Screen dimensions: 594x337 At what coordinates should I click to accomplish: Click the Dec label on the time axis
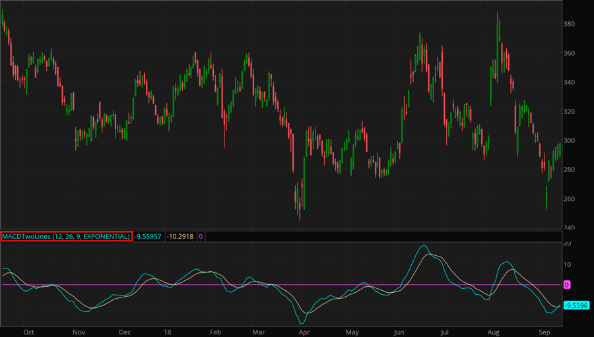click(125, 332)
